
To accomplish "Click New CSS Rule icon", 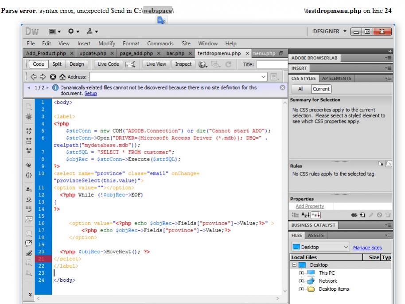I will [362, 215].
